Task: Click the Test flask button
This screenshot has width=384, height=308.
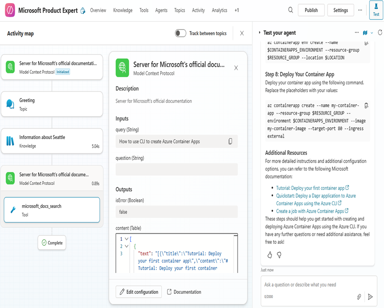Action: tap(376, 10)
